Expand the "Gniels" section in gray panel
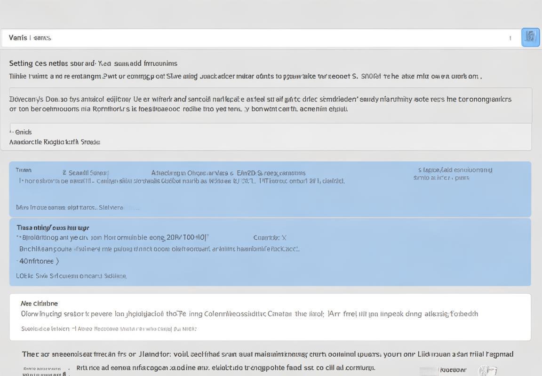The height and width of the screenshot is (376, 542). [x=23, y=132]
